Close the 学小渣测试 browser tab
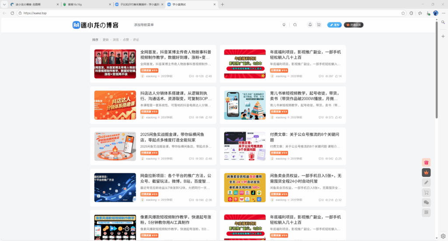This screenshot has width=448, height=241. point(214,4)
